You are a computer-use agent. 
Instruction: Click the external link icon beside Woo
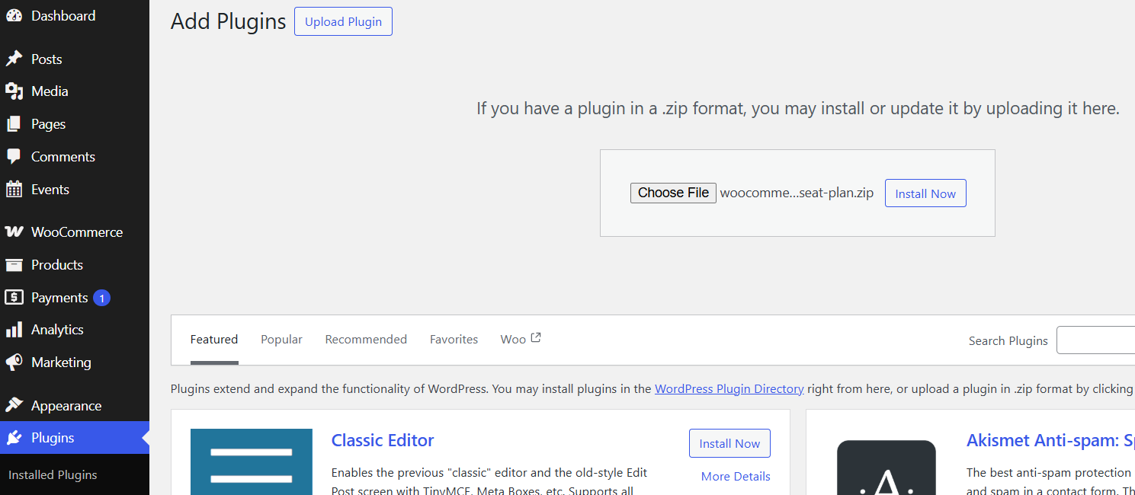coord(536,337)
